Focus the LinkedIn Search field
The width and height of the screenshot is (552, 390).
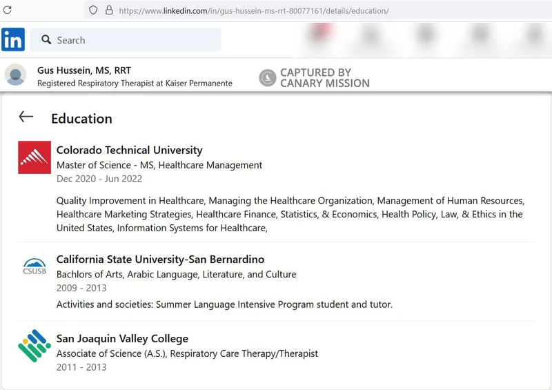[126, 40]
